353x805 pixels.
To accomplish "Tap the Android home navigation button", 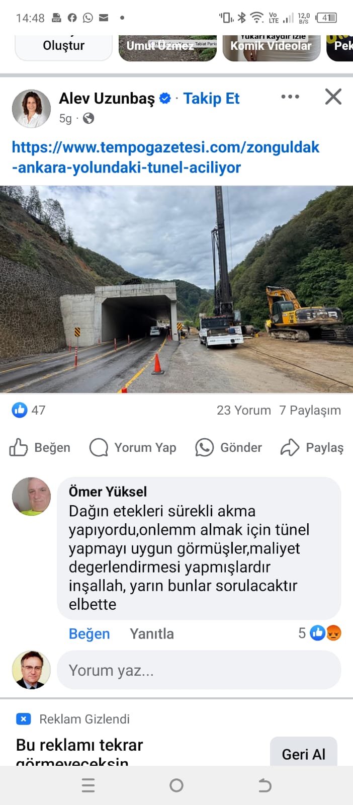I will [x=176, y=785].
